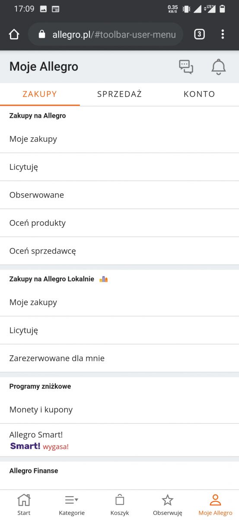Open Oceń sprzedawcę entry
Screen dimensions: 239x520
(119, 251)
